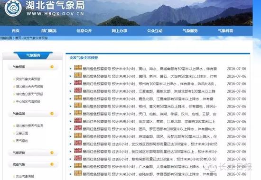Click the orange warning icon in the last alert row
The height and width of the screenshot is (180, 261).
click(x=78, y=173)
